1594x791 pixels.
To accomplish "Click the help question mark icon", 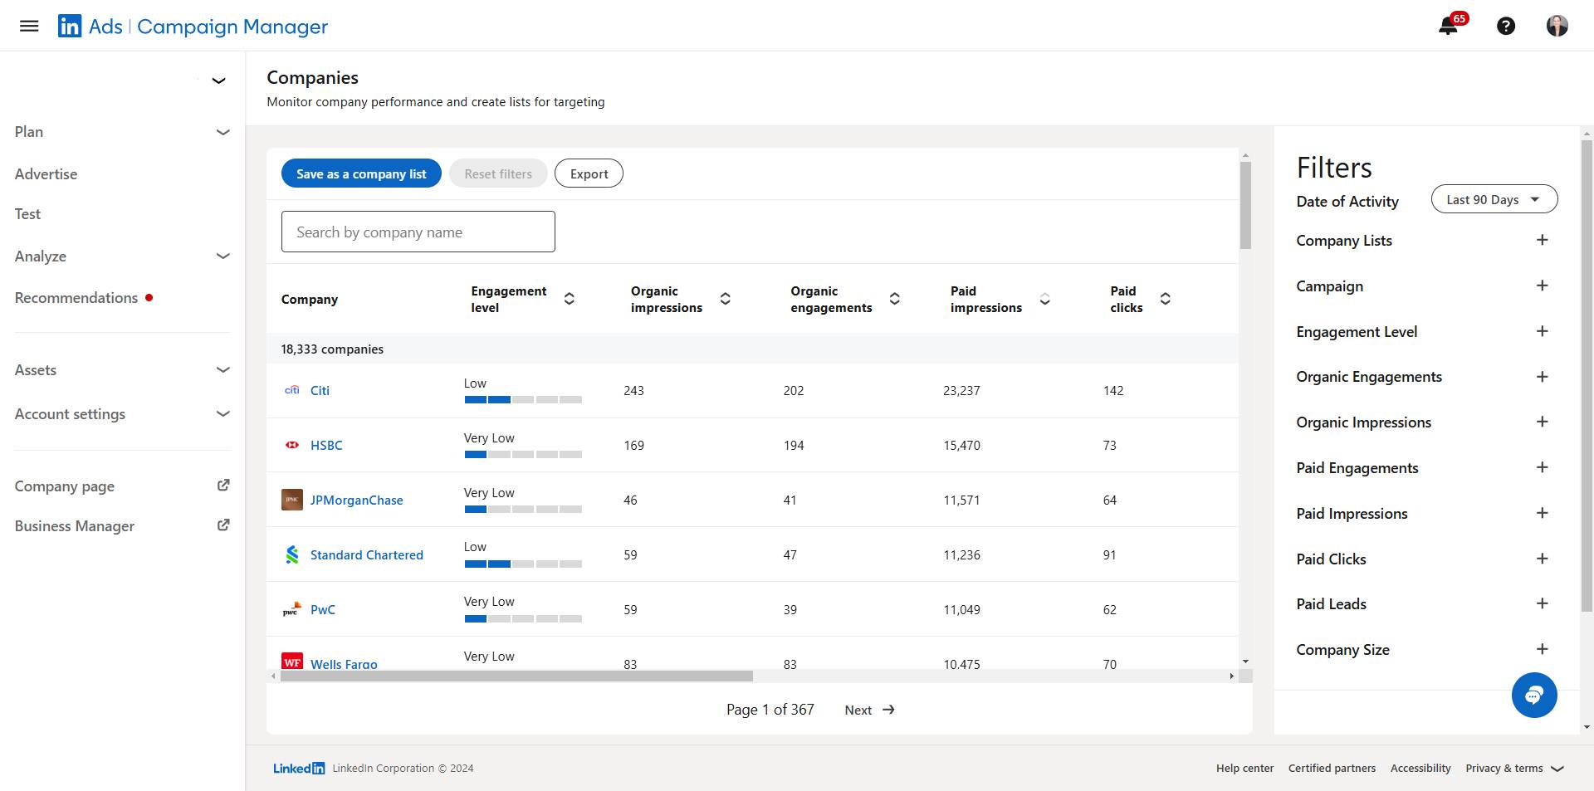I will click(1505, 26).
